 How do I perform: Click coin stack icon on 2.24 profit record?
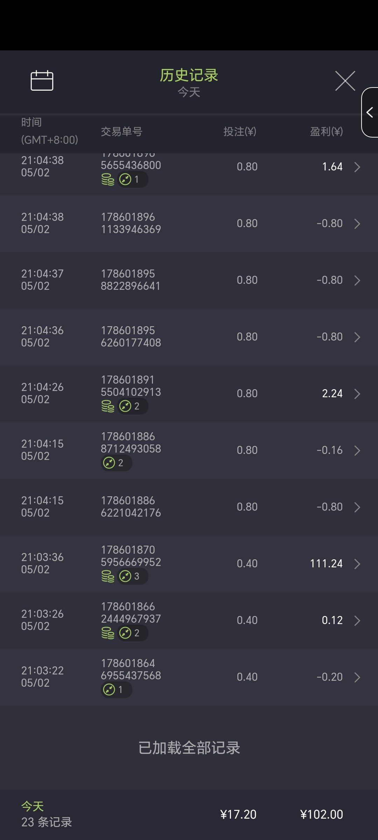pos(108,406)
